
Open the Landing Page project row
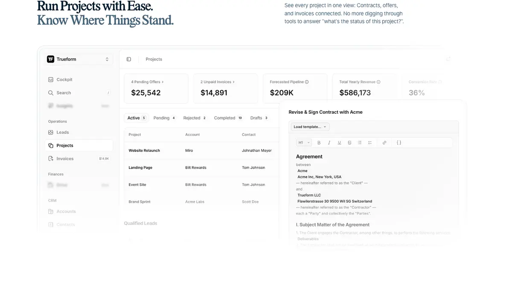[201, 168]
